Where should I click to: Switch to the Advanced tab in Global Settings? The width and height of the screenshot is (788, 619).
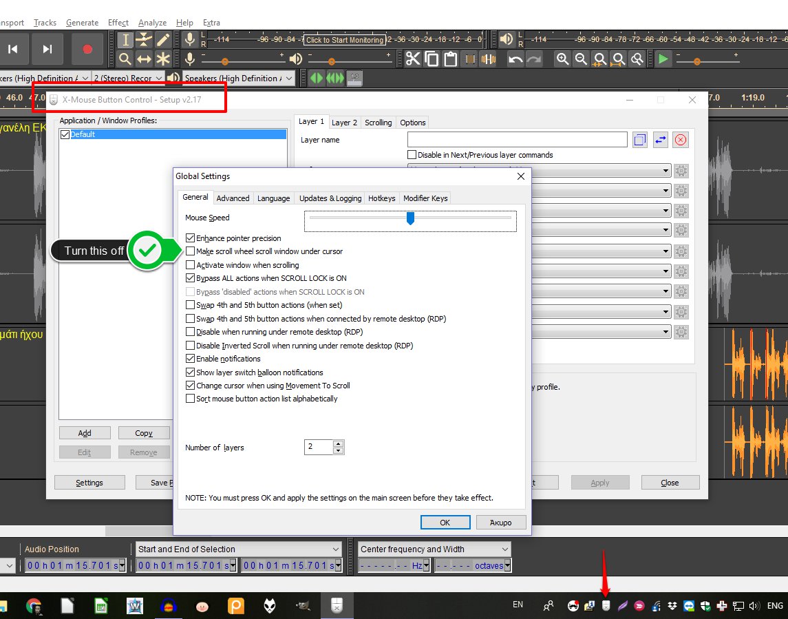(233, 198)
